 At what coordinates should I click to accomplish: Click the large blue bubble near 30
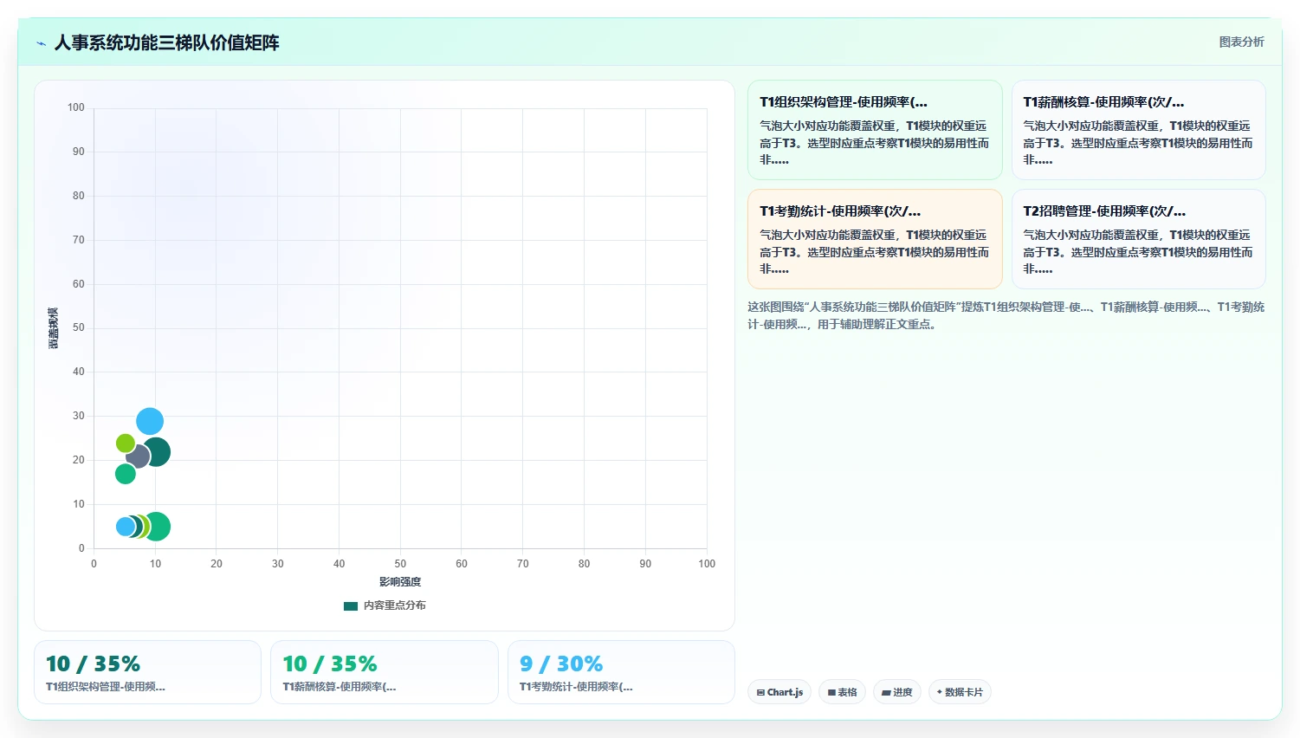150,422
